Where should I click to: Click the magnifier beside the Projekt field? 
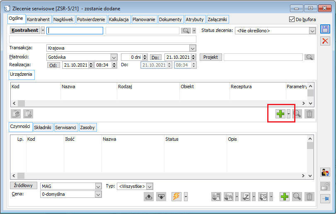[x=309, y=57]
